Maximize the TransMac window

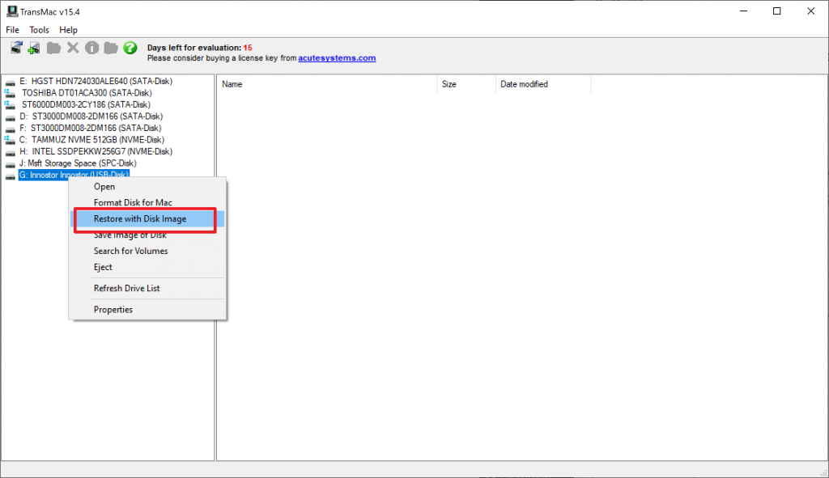pos(776,11)
